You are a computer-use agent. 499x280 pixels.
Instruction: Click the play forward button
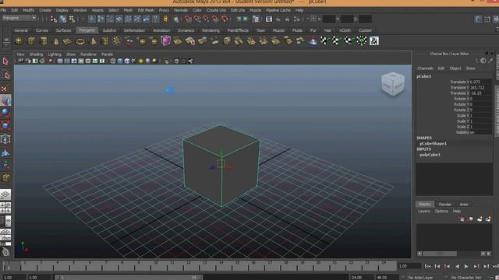466,266
